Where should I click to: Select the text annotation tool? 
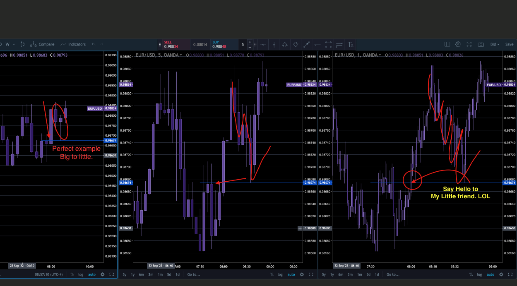[x=350, y=44]
